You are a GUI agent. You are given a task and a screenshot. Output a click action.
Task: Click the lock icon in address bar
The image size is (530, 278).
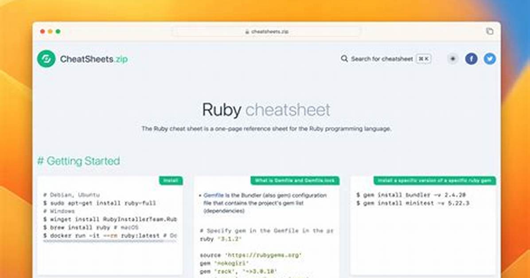tap(247, 32)
